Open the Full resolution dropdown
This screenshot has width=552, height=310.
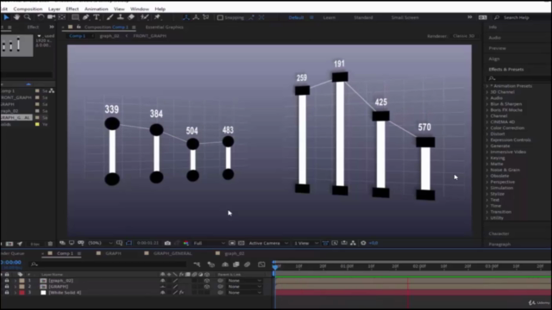209,243
